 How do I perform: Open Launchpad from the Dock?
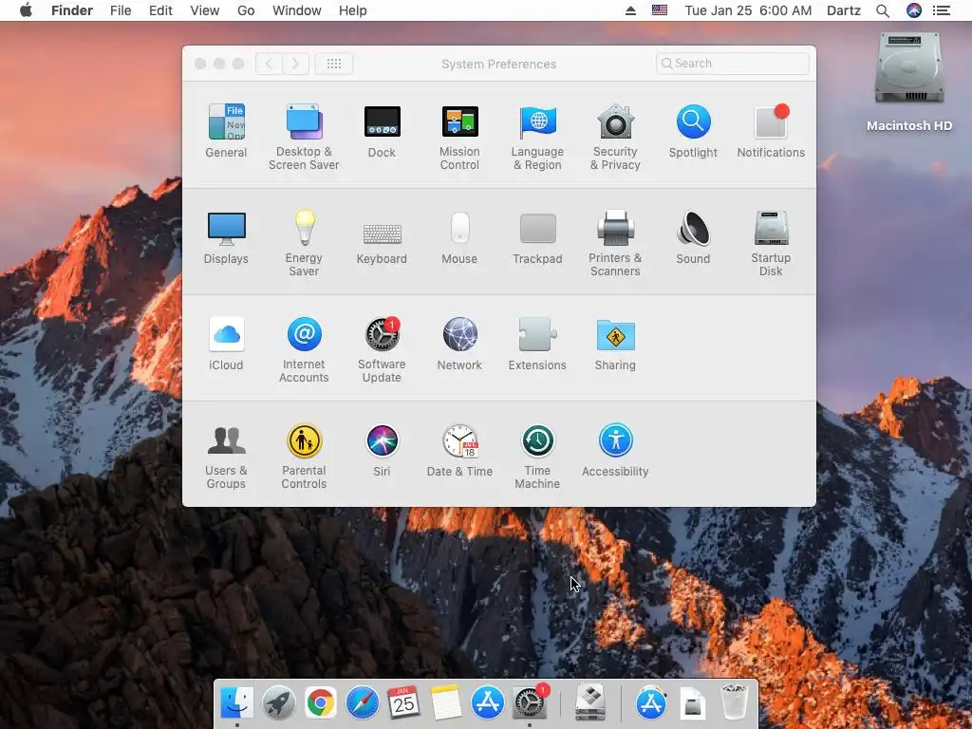[x=278, y=703]
